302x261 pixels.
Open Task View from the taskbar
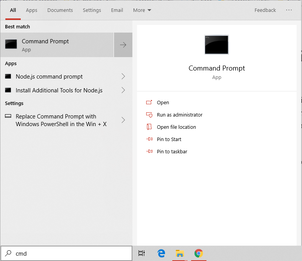[142, 253]
